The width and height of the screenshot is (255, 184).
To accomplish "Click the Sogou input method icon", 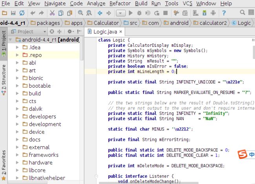I will coord(242,154).
